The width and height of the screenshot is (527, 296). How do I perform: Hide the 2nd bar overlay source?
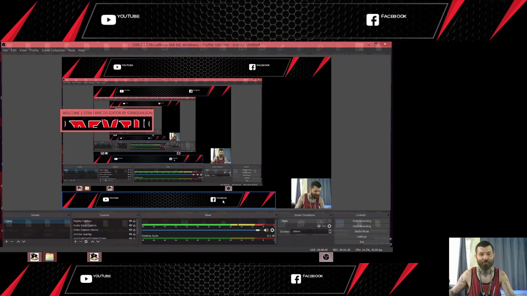pos(131,234)
